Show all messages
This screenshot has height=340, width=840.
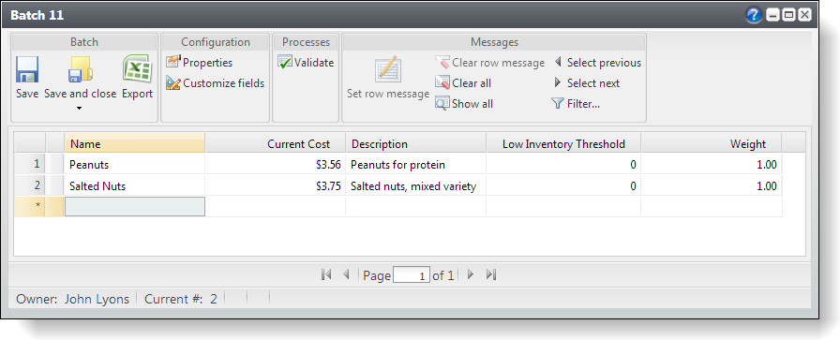(464, 104)
